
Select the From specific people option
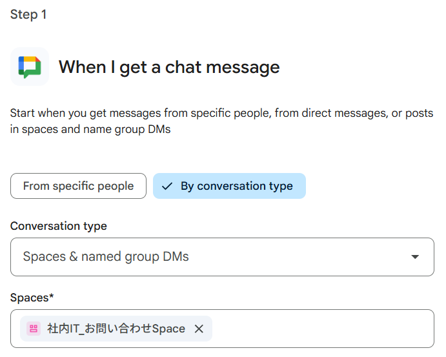[x=78, y=186]
